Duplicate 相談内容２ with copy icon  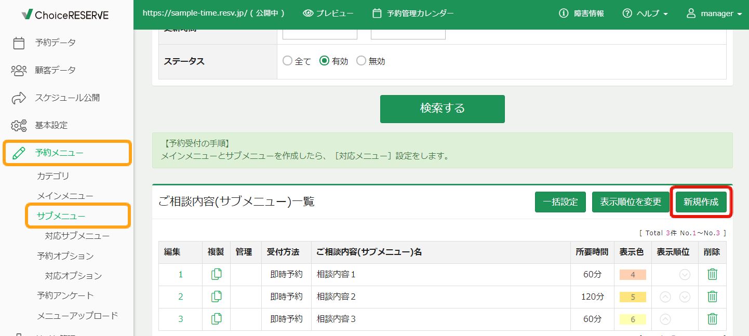(x=217, y=297)
